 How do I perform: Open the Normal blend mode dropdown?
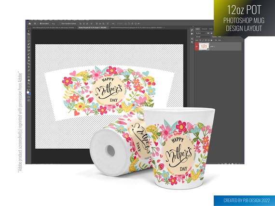[203, 37]
